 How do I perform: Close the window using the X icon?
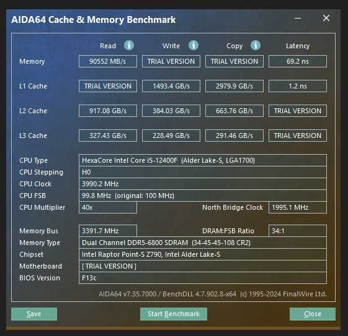tap(326, 18)
